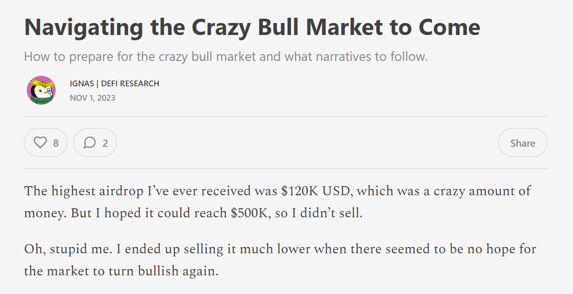Image resolution: width=573 pixels, height=294 pixels.
Task: Click the like count number 8
Action: tap(56, 143)
